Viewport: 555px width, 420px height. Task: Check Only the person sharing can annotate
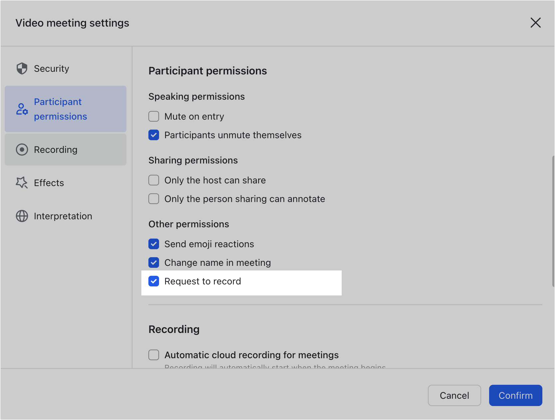click(x=154, y=199)
